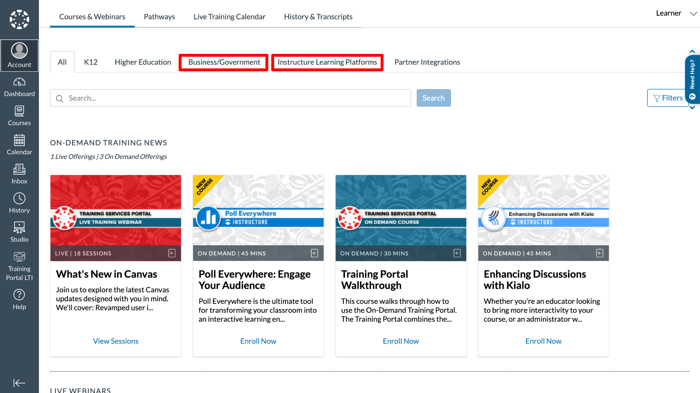Launch Studio from the sidebar

[19, 233]
